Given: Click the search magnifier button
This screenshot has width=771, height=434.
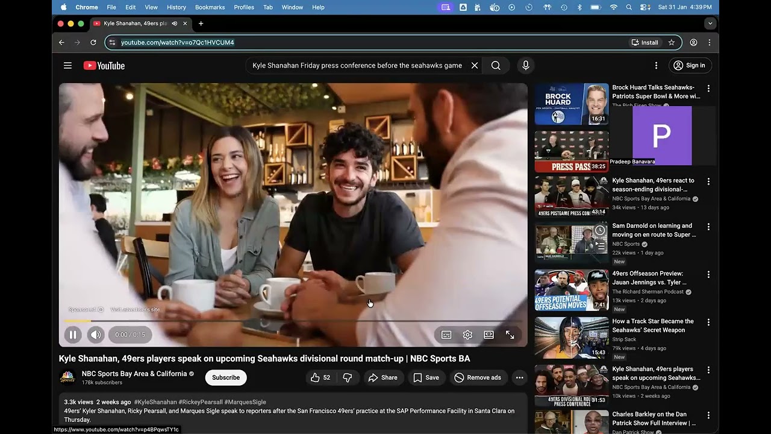Looking at the screenshot, I should click(496, 66).
